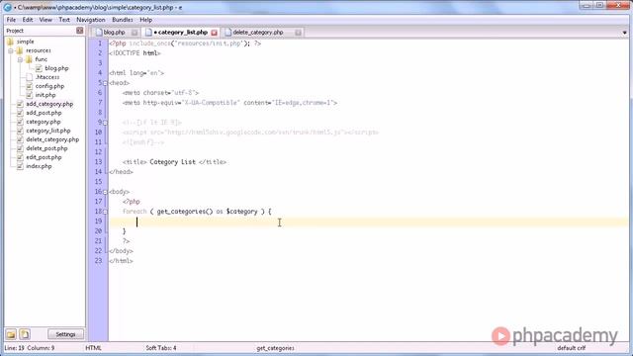Viewport: 633px width, 356px height.
Task: Click line number 23 in the gutter
Action: click(99, 261)
